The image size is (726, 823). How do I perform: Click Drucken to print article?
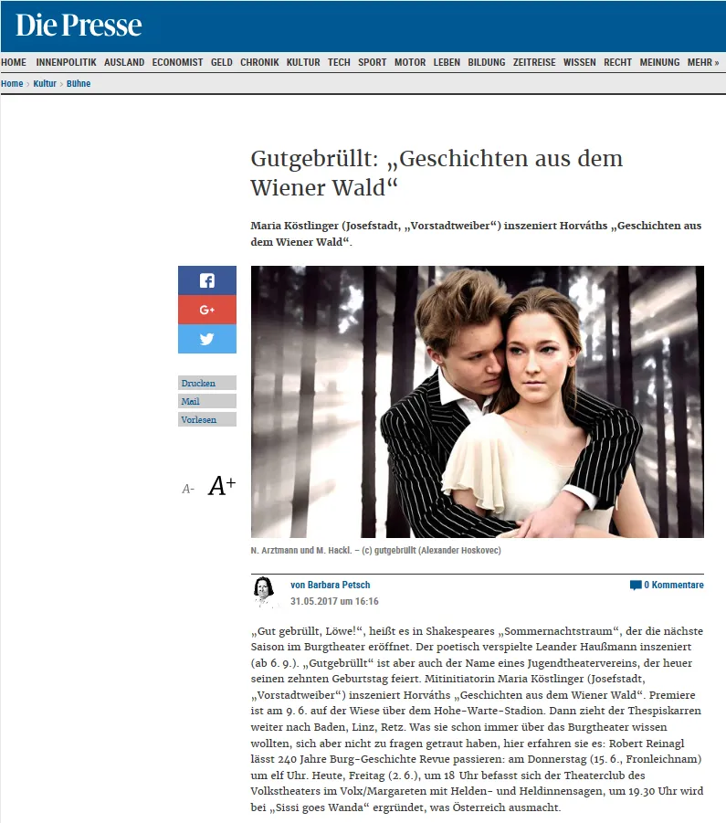[207, 383]
